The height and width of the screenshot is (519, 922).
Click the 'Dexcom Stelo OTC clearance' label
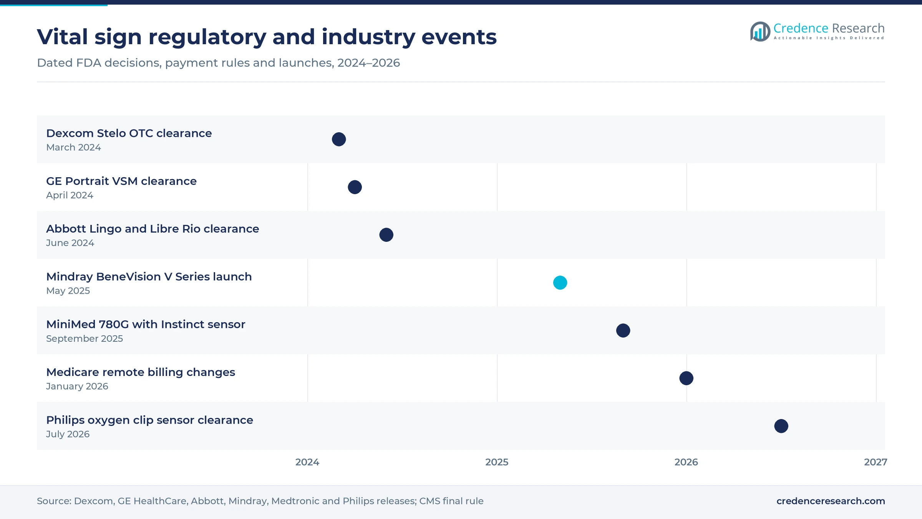coord(129,133)
